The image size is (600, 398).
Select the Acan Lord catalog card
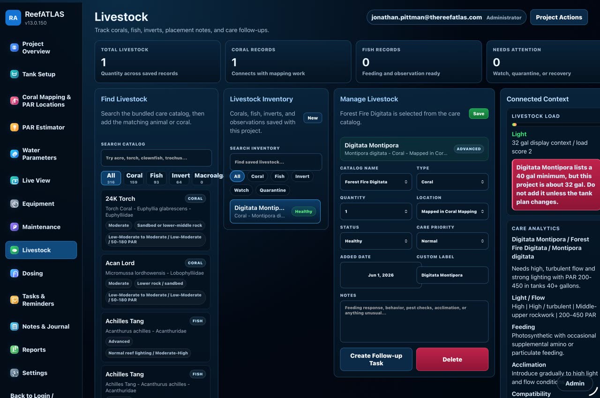click(156, 281)
